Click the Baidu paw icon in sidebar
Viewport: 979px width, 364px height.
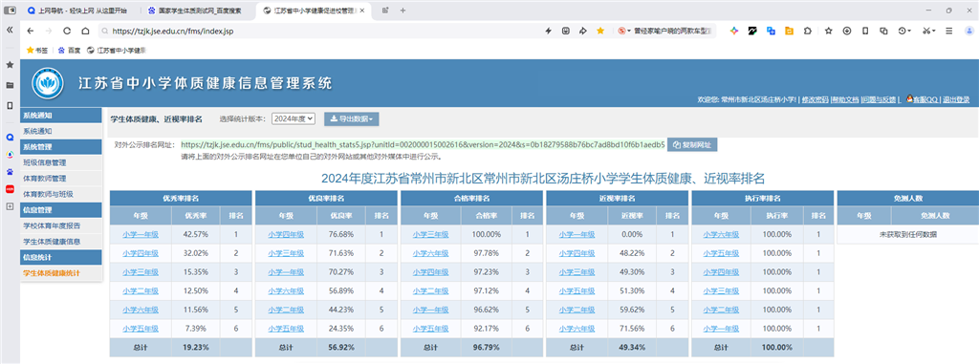point(10,171)
